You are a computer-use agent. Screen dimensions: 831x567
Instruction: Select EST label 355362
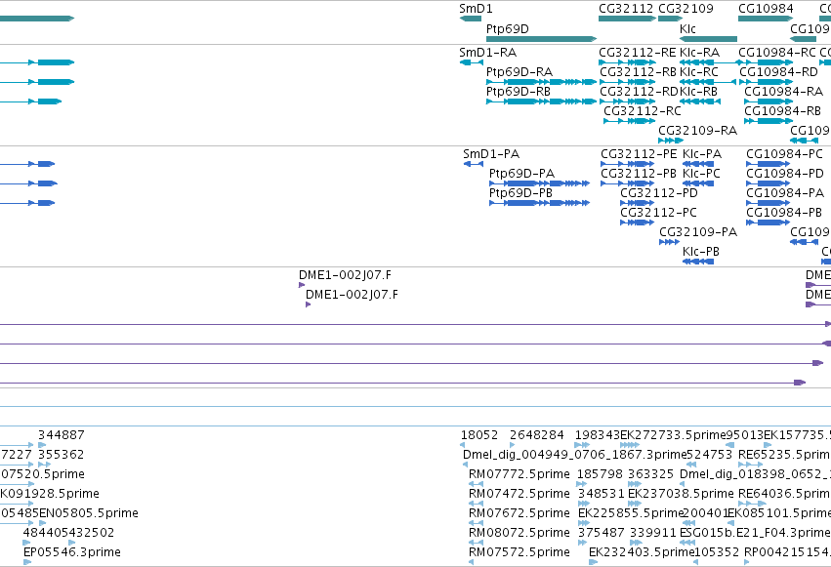[61, 454]
